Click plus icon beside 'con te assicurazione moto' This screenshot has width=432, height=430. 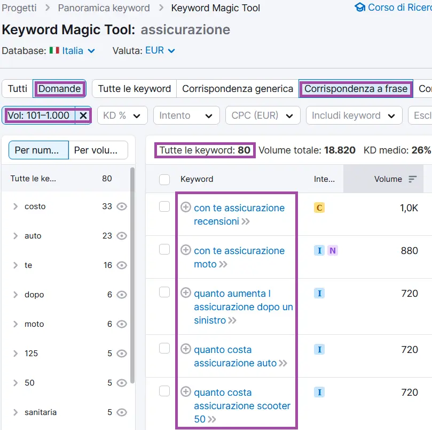tap(185, 250)
